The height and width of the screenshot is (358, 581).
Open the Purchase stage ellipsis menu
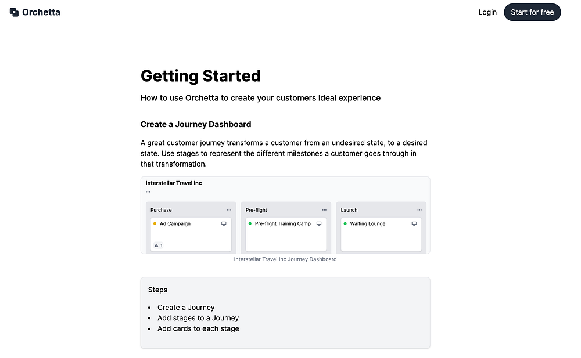pyautogui.click(x=229, y=210)
